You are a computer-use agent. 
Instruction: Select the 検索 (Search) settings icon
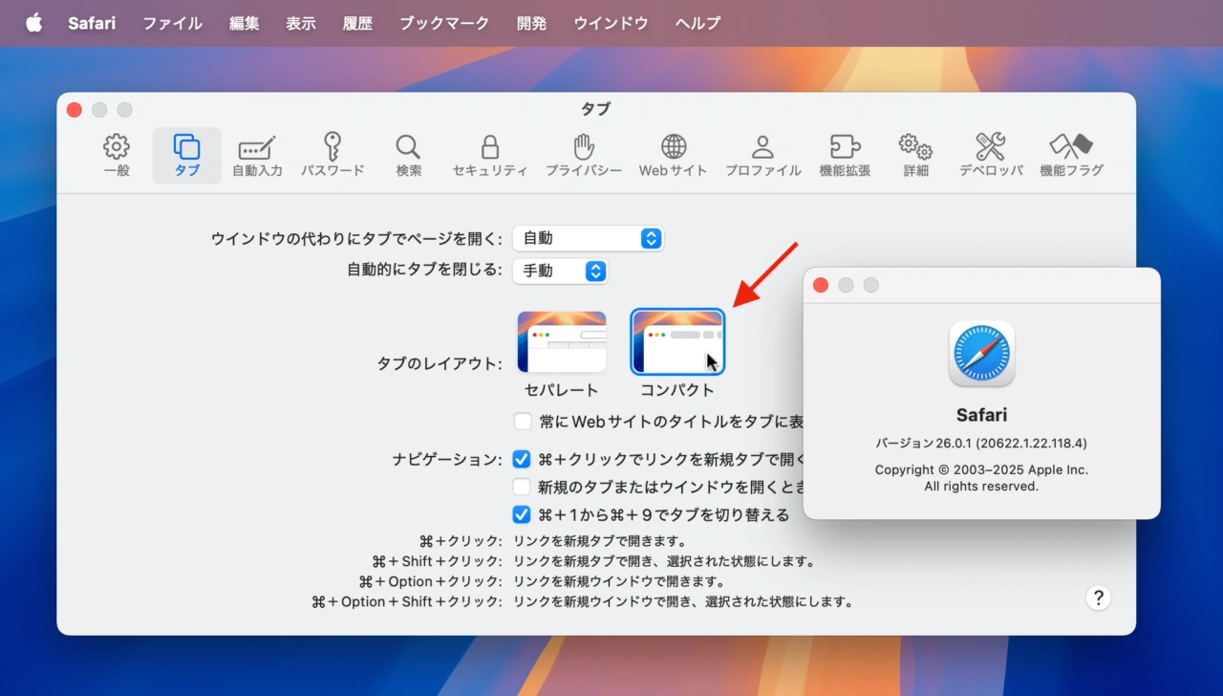(408, 153)
